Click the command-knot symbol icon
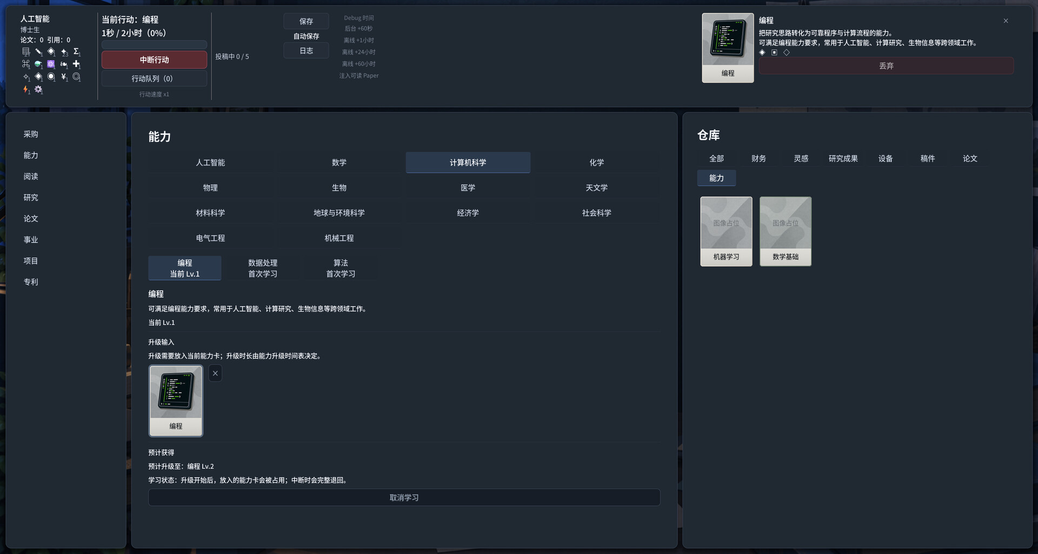Image resolution: width=1038 pixels, height=554 pixels. [26, 64]
